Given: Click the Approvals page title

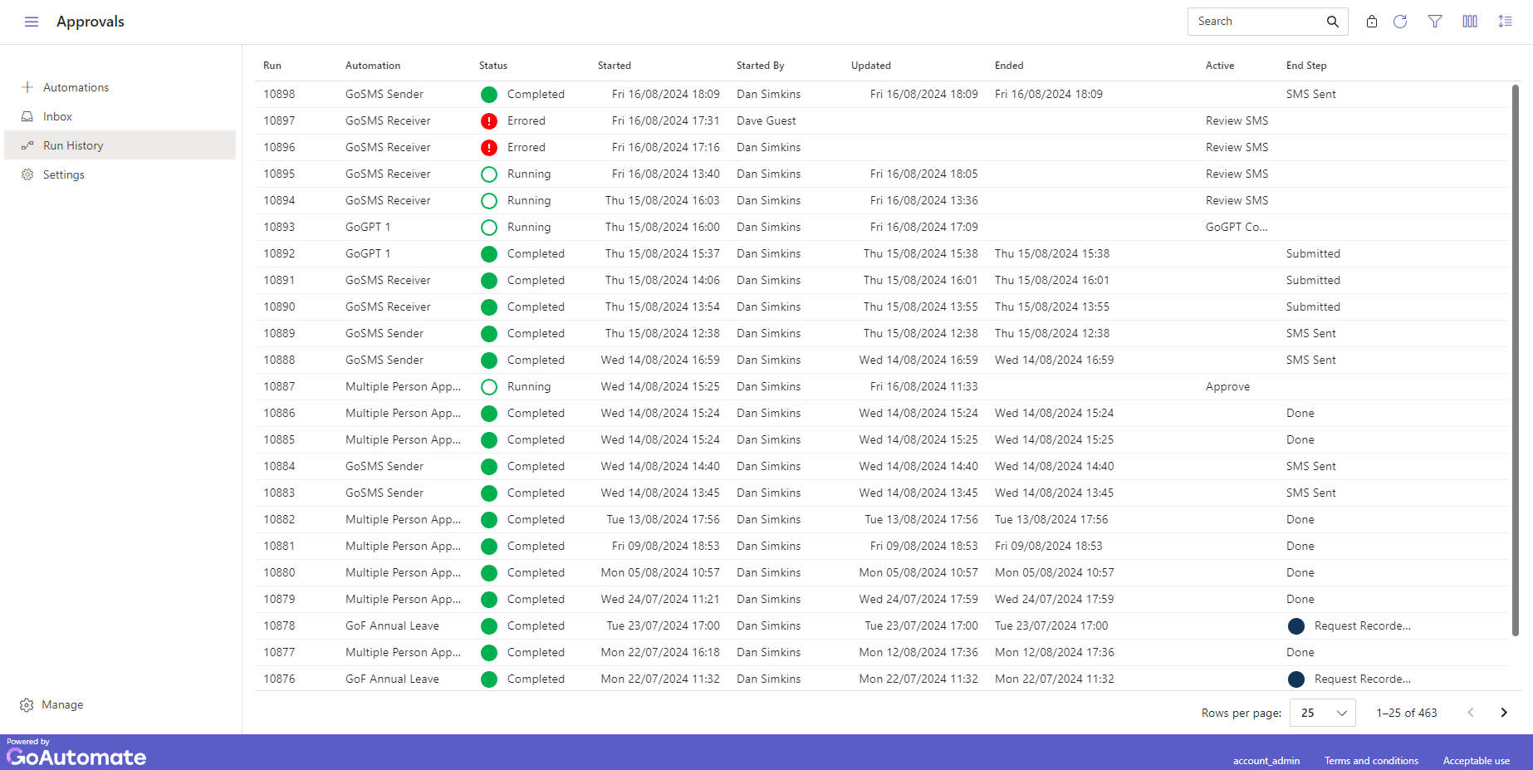Looking at the screenshot, I should point(91,22).
